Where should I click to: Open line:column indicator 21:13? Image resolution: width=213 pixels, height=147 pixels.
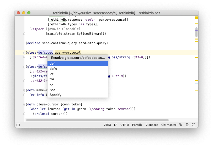click(107, 125)
